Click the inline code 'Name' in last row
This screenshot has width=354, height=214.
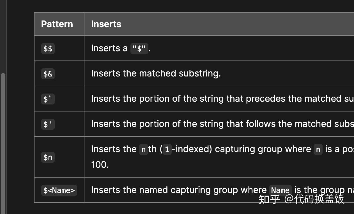(x=280, y=190)
